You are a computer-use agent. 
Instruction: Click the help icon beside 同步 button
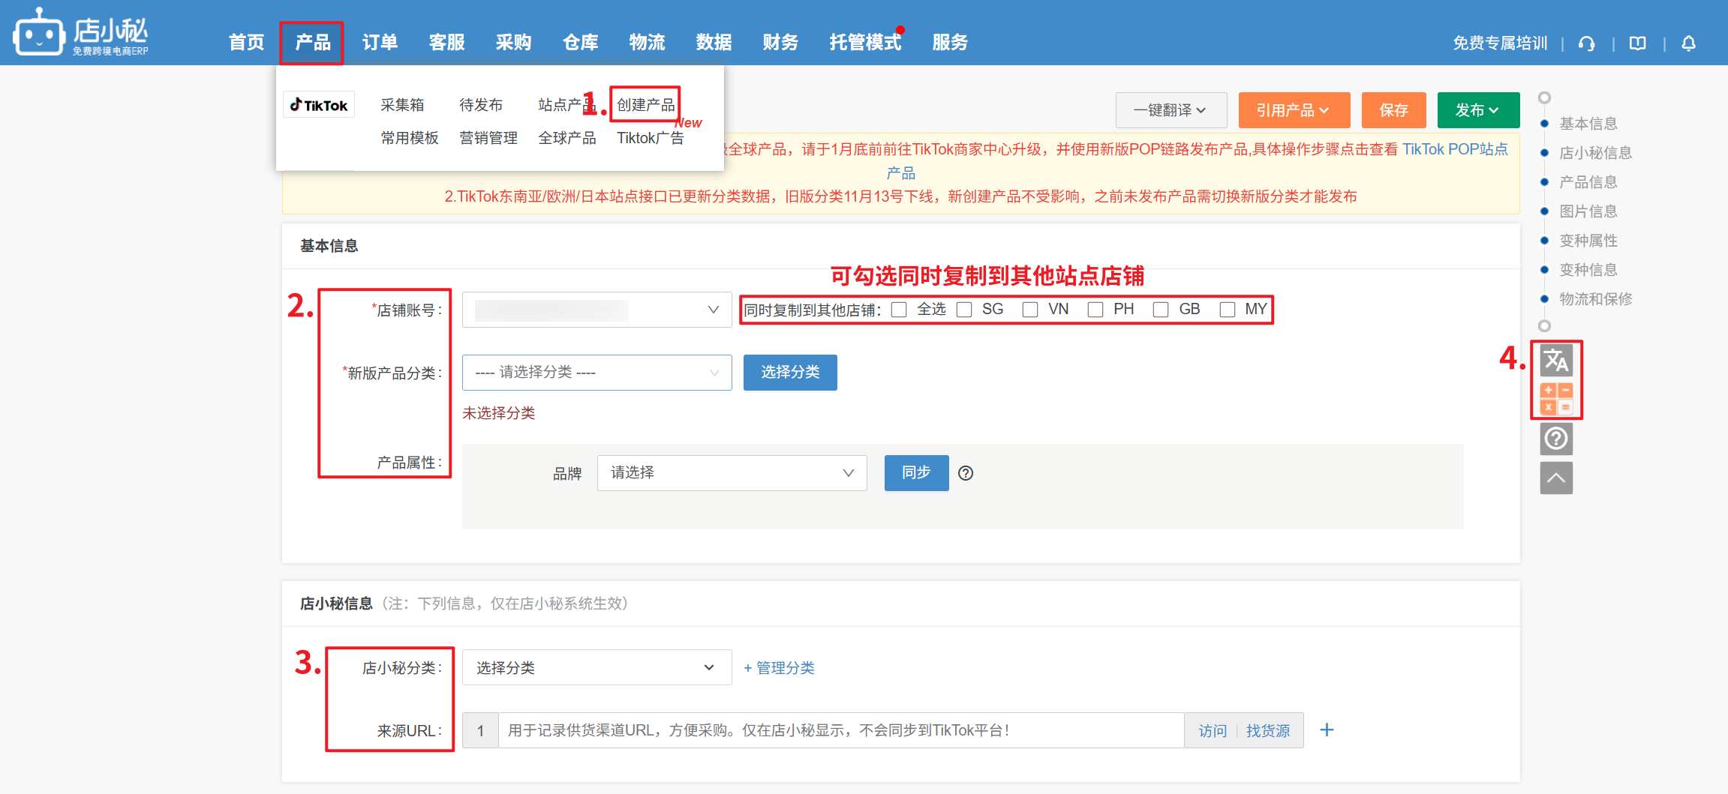point(966,473)
